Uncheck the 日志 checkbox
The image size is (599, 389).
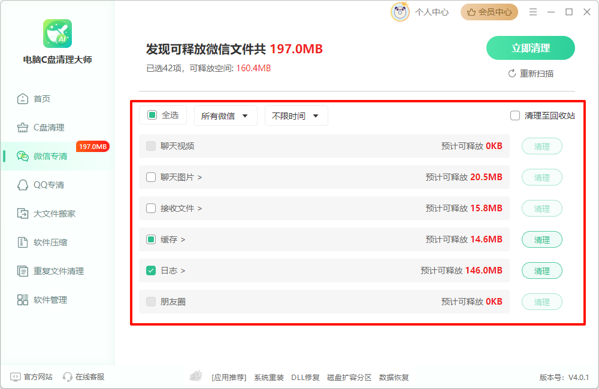pos(151,271)
